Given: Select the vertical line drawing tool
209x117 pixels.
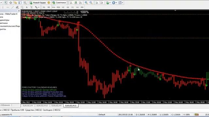Looking at the screenshot, I should point(3,7).
